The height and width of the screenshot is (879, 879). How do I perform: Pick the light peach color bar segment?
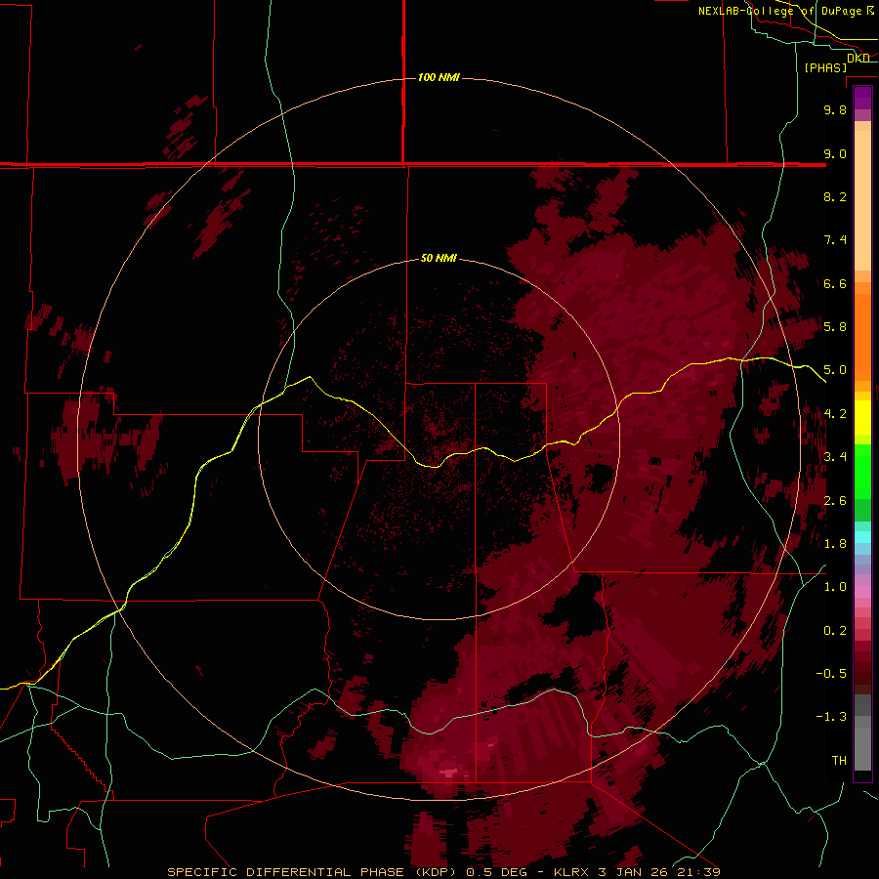point(862,200)
